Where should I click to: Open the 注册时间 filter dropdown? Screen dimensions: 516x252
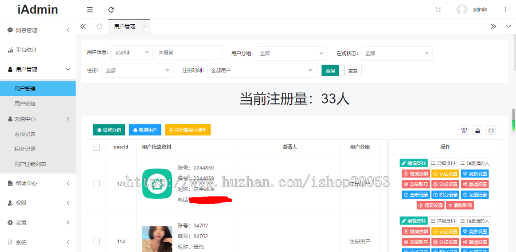tap(261, 70)
